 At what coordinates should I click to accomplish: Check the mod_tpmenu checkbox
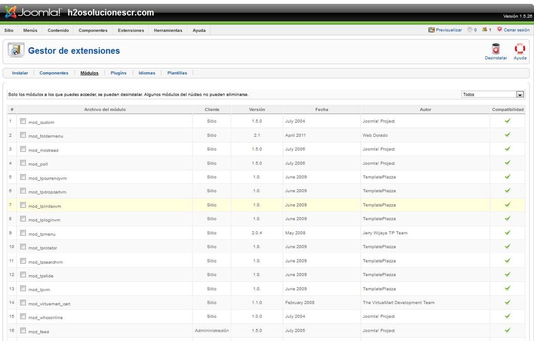(x=23, y=232)
